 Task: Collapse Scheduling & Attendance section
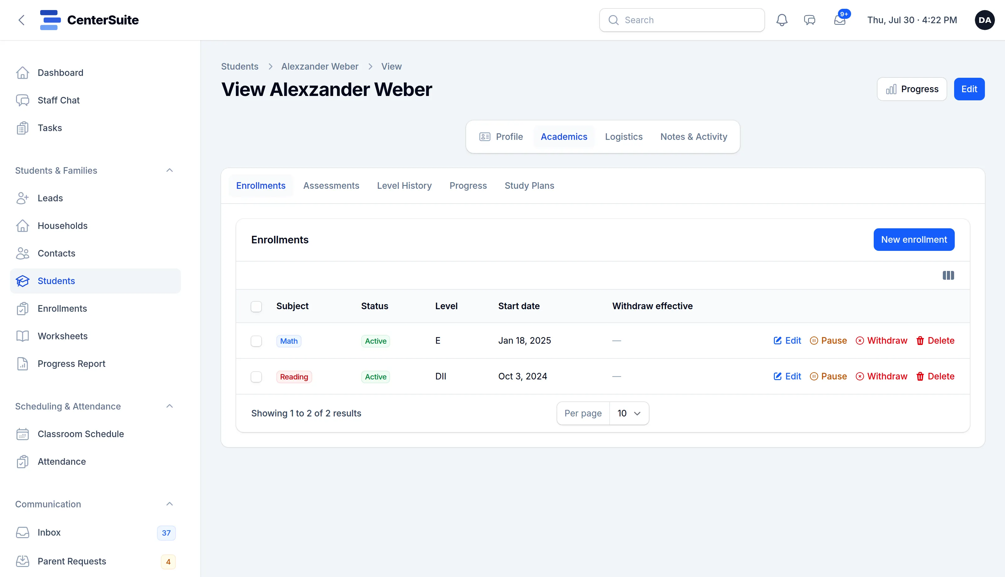169,406
